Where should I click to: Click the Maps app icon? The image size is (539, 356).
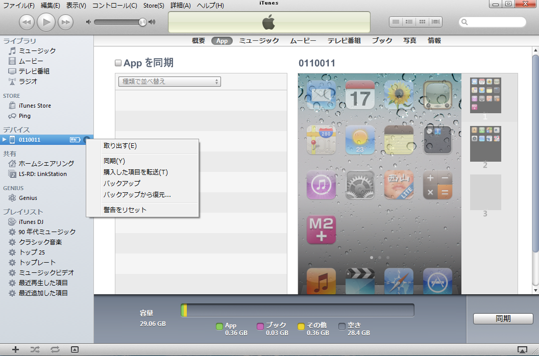(x=321, y=140)
